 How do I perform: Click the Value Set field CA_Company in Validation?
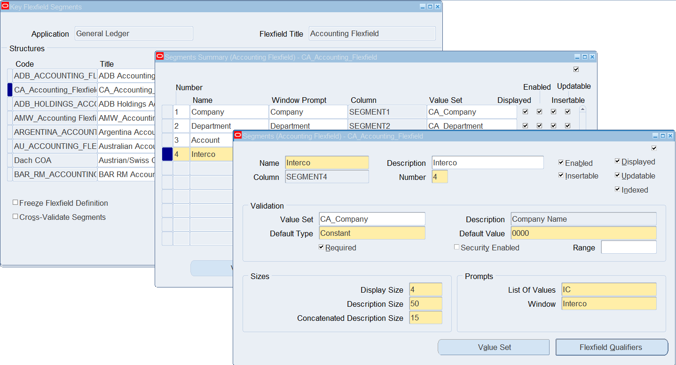pyautogui.click(x=372, y=219)
